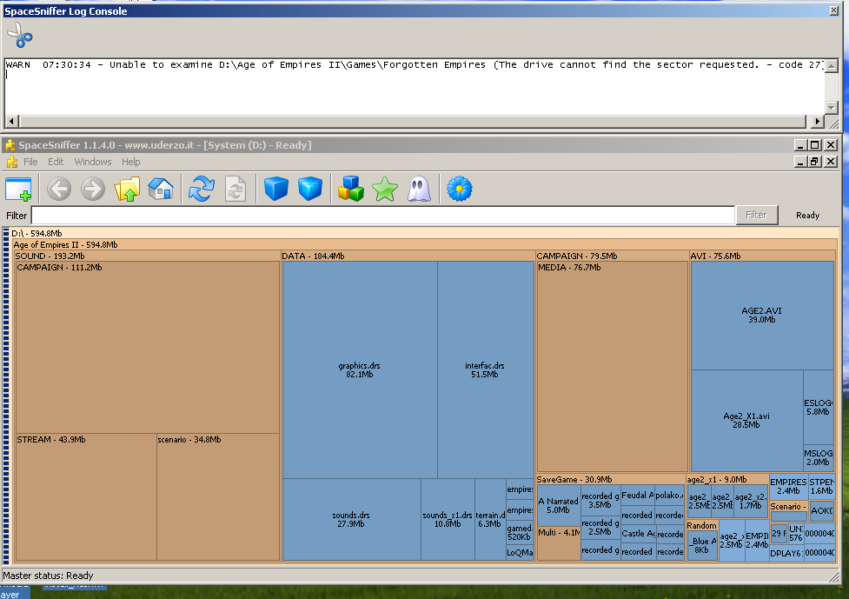Click the Filter button
Screen dimensions: 849x599
[756, 215]
